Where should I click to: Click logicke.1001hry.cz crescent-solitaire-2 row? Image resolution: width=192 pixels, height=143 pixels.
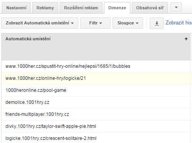coord(96,138)
